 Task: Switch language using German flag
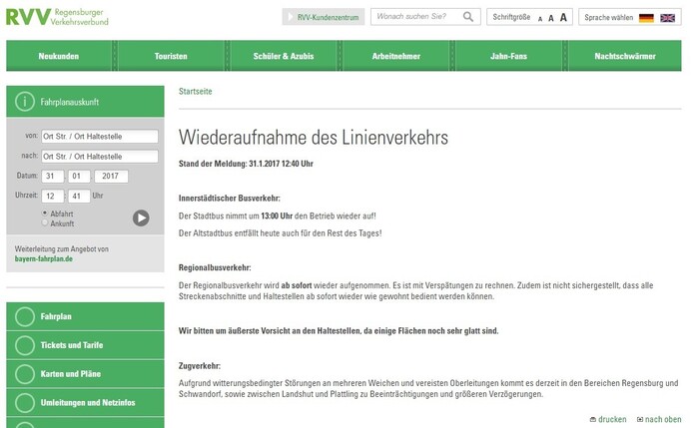pos(646,18)
